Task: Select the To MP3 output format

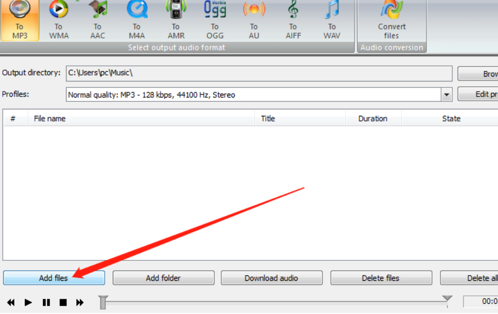Action: 20,20
